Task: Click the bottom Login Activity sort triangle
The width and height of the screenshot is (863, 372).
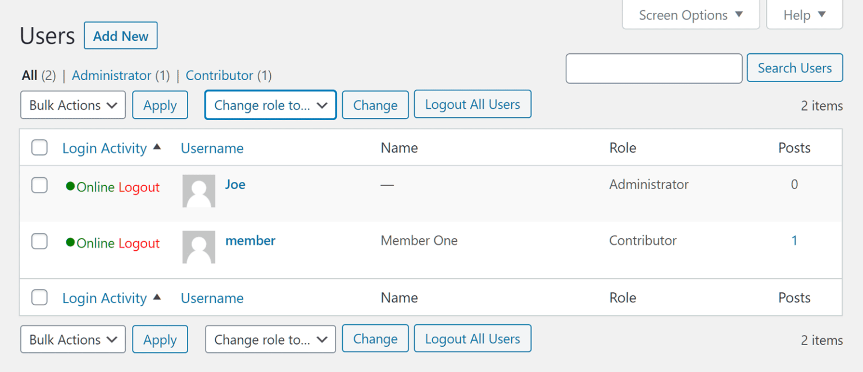Action: click(157, 296)
